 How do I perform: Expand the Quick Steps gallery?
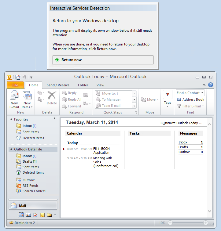[x=134, y=106]
